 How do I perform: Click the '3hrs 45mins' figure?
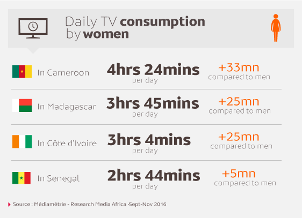pyautogui.click(x=153, y=103)
